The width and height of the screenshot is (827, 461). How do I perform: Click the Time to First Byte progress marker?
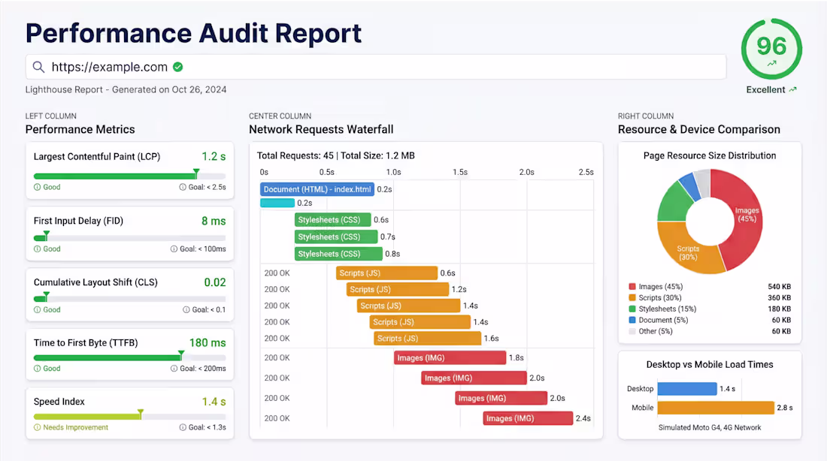[x=180, y=353]
